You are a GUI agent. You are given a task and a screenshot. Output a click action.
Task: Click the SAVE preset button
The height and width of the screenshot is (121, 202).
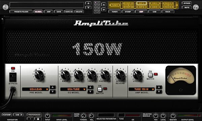coord(59,12)
